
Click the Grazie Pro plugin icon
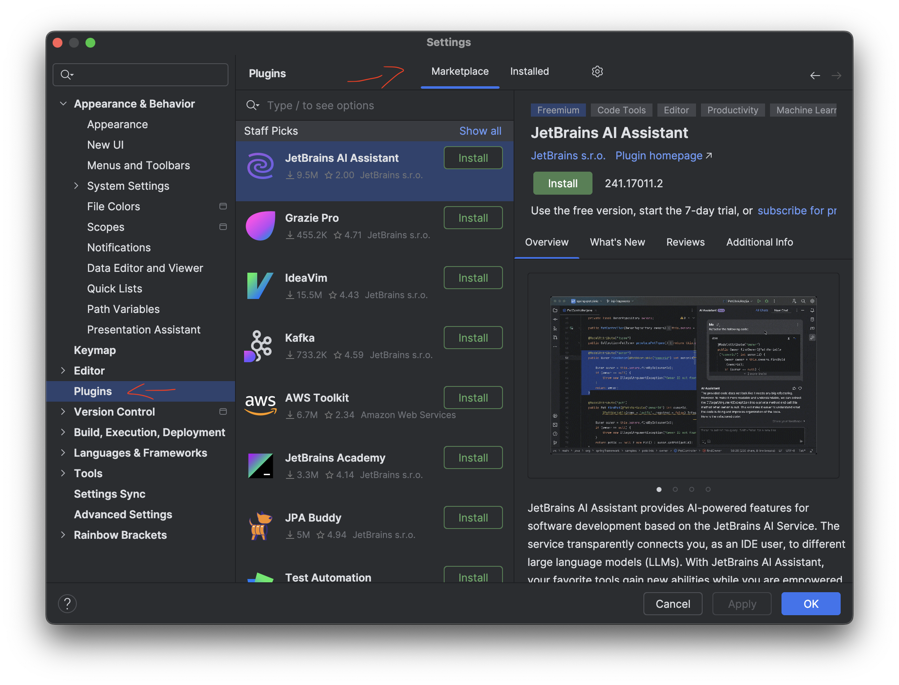[260, 226]
